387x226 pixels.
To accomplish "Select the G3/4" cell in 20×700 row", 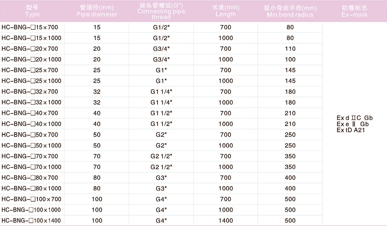I will (161, 49).
